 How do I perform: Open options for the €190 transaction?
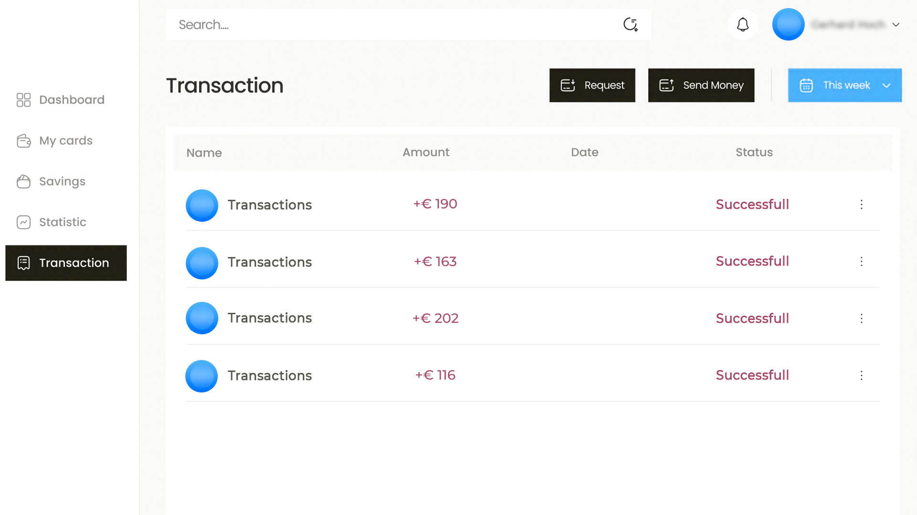coord(862,205)
